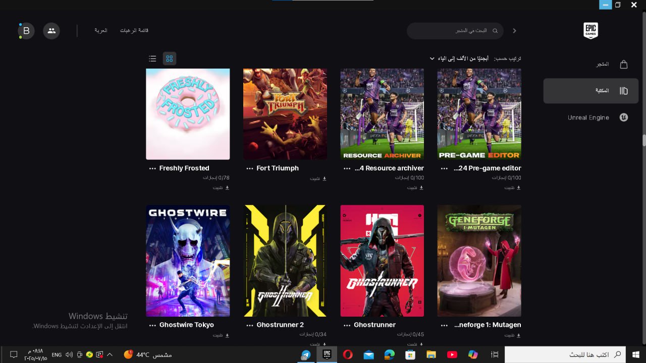The image size is (646, 363).
Task: Show hidden system tray icons chevron
Action: (x=110, y=355)
